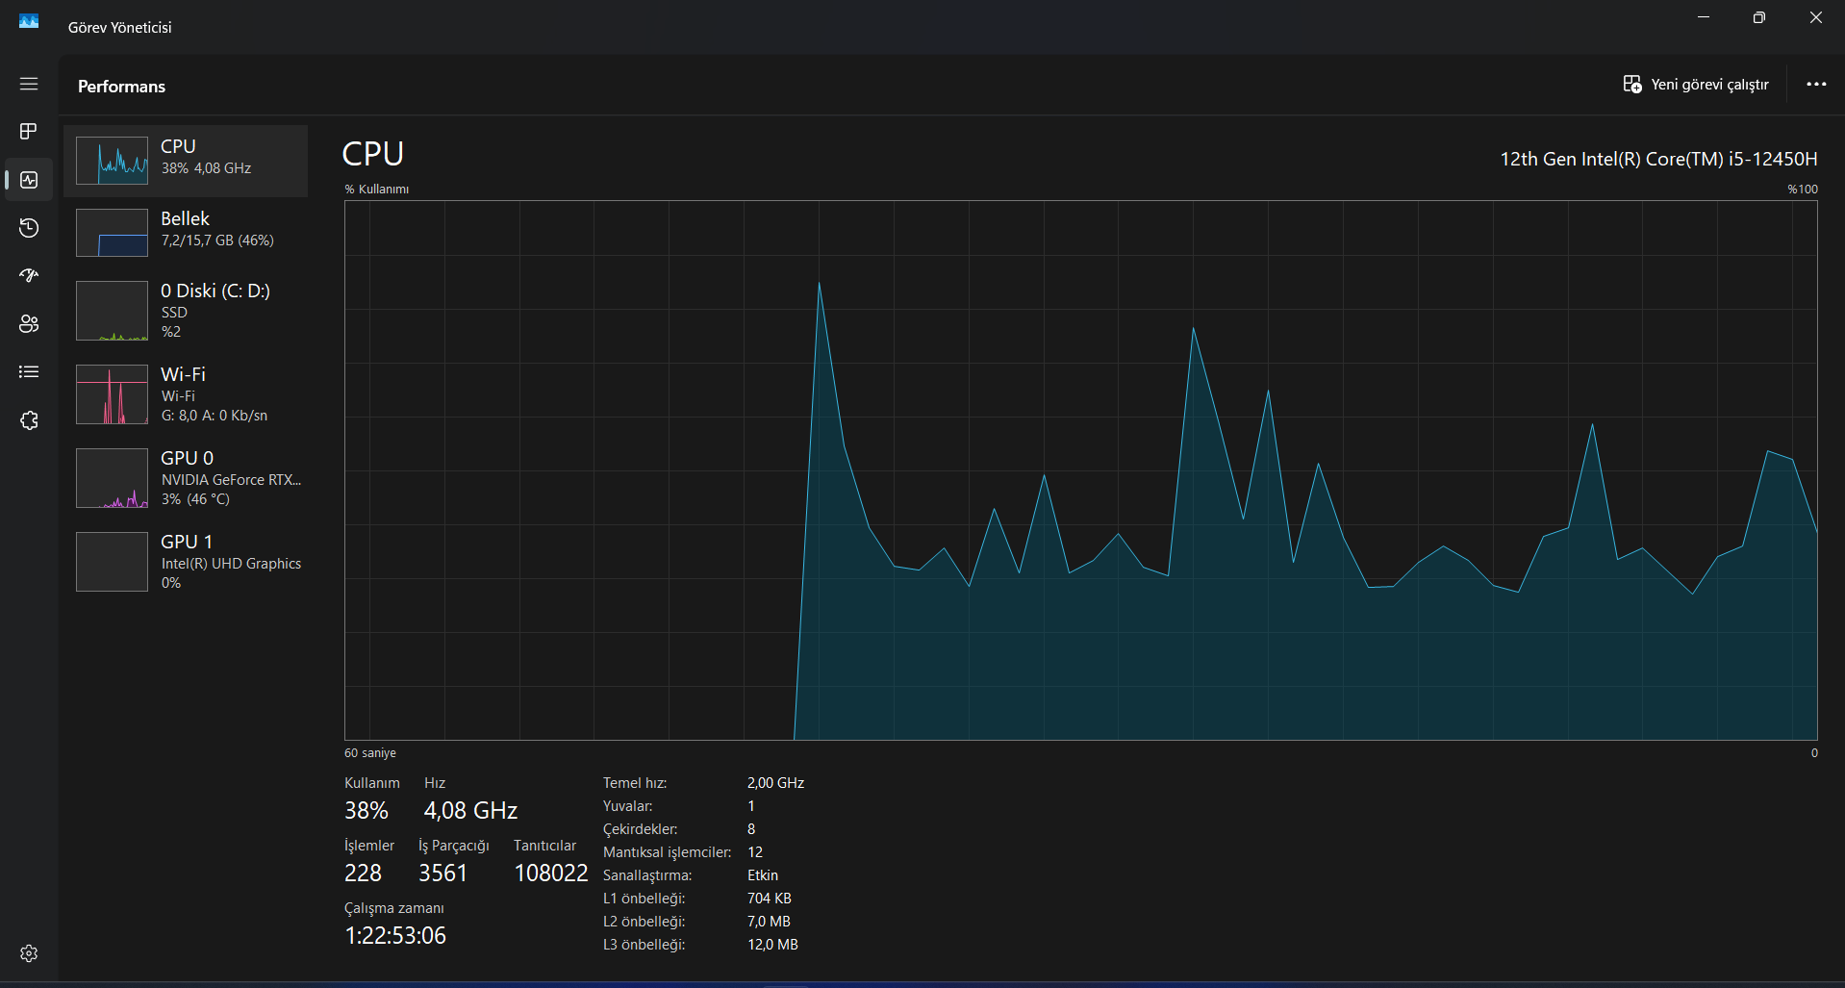1845x988 pixels.
Task: Go to Processes page icon
Action: coord(29,131)
